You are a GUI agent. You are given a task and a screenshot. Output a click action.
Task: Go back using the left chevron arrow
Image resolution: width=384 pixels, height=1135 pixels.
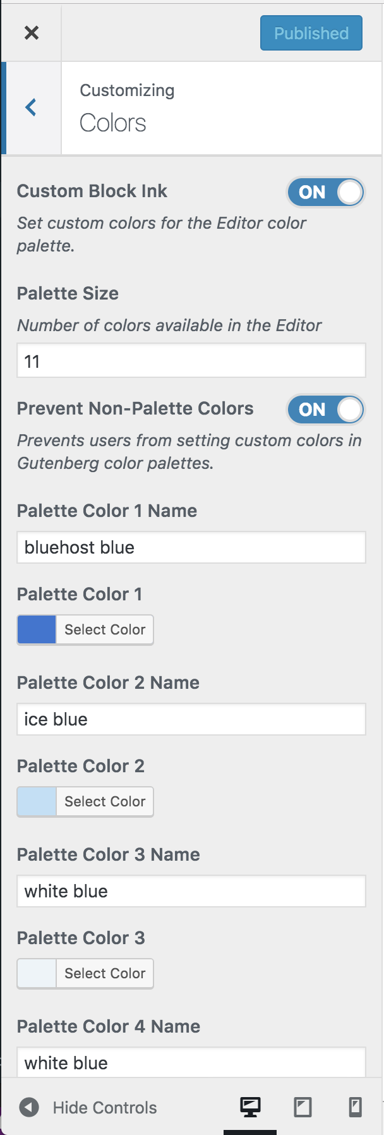[31, 107]
